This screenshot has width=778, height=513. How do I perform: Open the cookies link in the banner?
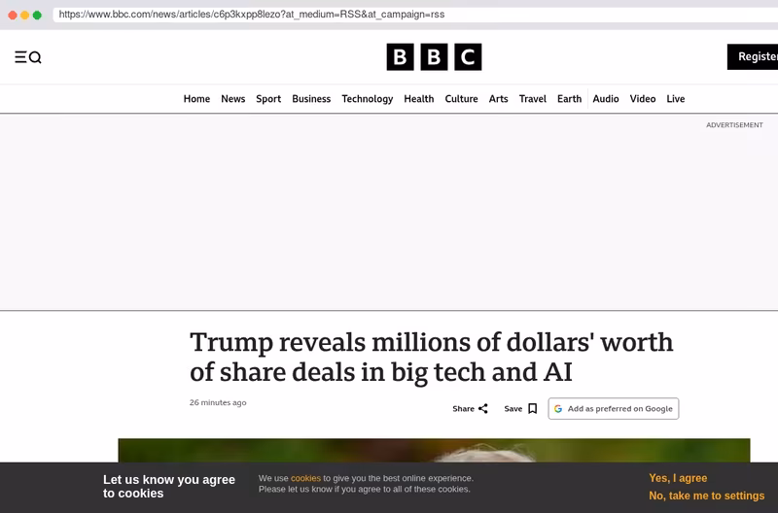tap(305, 478)
